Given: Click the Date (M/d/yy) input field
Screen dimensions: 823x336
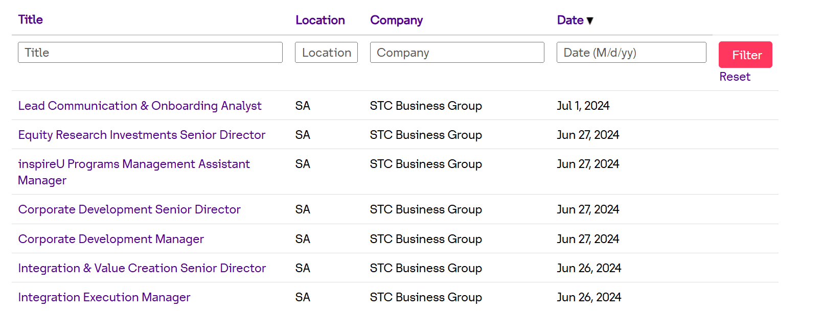Looking at the screenshot, I should (x=631, y=53).
